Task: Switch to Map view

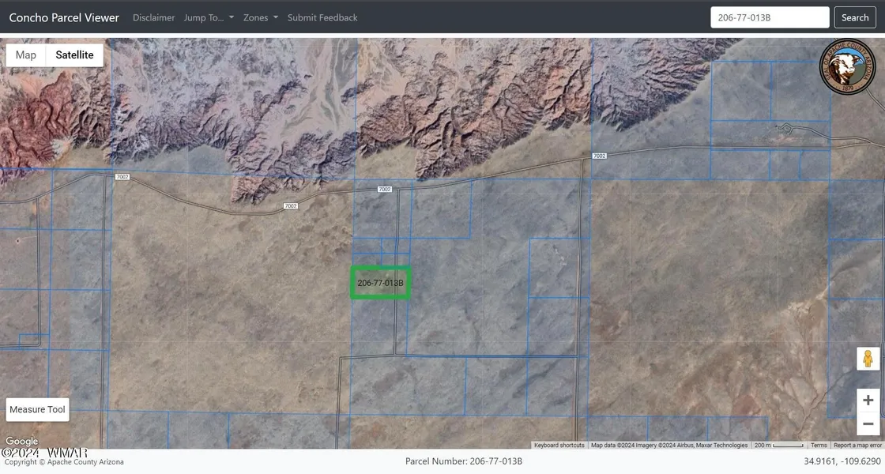Action: 26,55
